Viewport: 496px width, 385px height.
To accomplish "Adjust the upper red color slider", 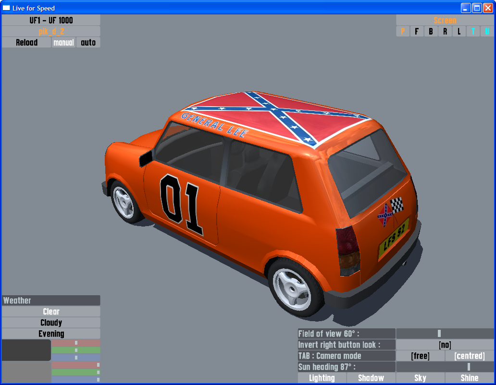I will click(76, 343).
